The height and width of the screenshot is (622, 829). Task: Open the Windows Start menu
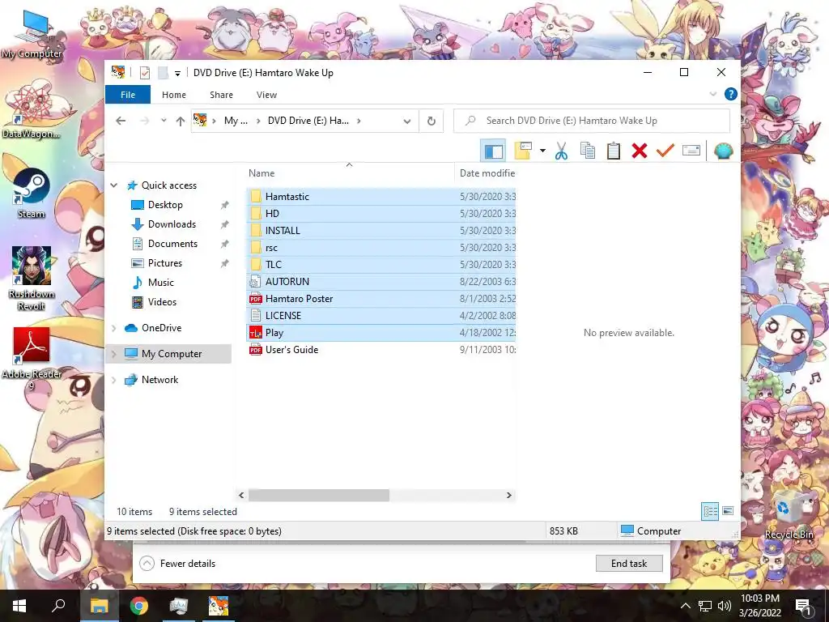pyautogui.click(x=19, y=606)
